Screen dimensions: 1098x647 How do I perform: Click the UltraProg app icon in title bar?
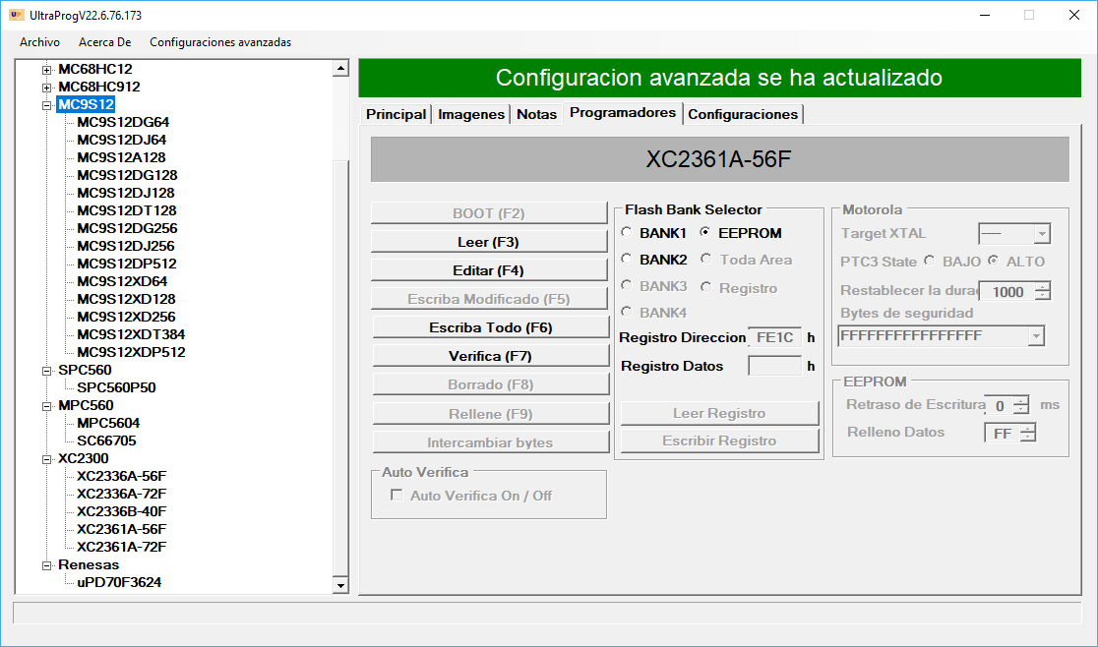click(x=16, y=15)
